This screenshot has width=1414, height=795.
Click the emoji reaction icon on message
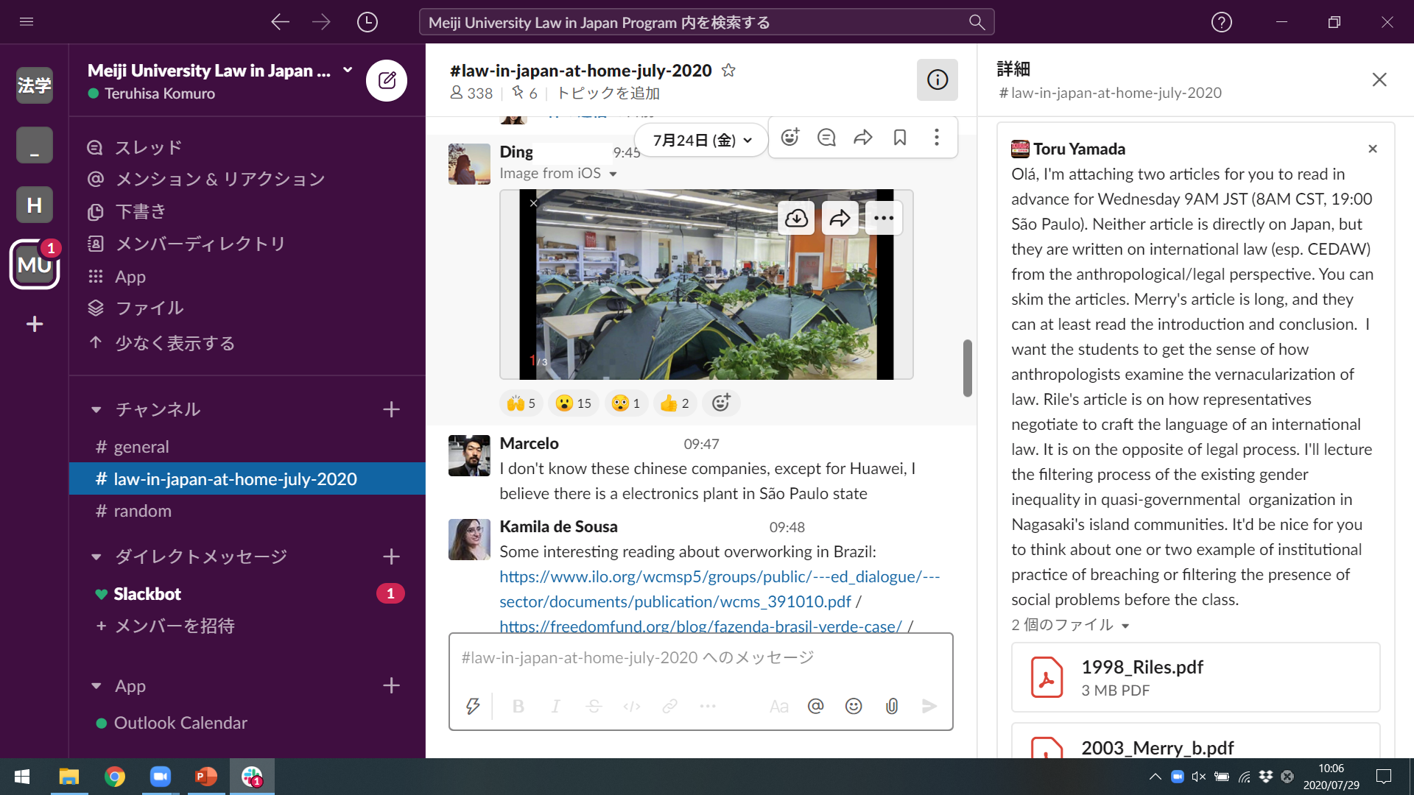click(x=789, y=138)
